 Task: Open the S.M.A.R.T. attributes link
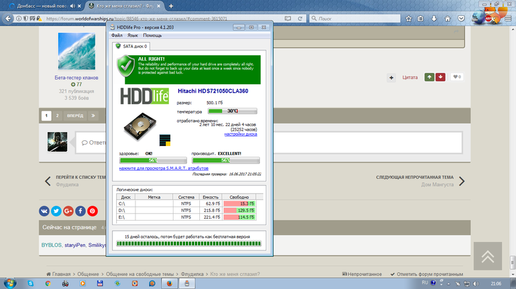coord(164,168)
